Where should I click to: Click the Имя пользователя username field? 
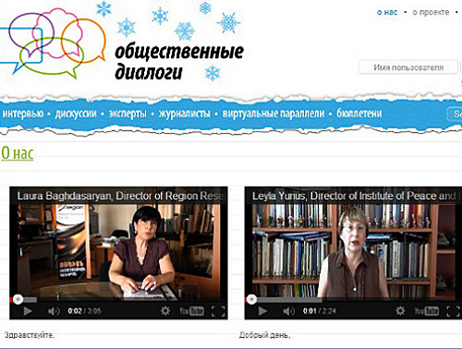408,67
